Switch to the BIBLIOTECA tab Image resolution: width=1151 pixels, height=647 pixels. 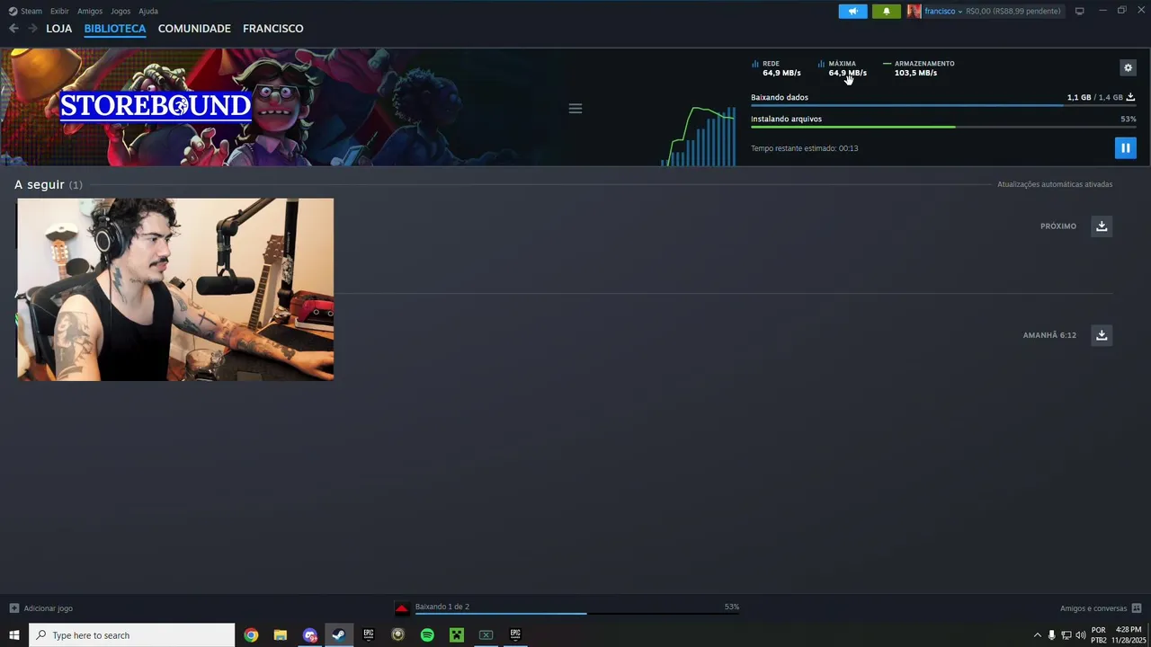pyautogui.click(x=115, y=29)
